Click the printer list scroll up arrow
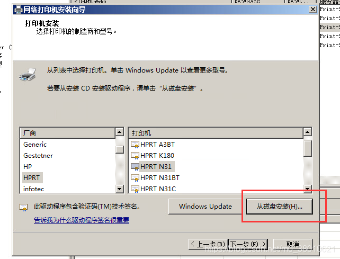Screen dimensions: 340x259 (x=308, y=132)
